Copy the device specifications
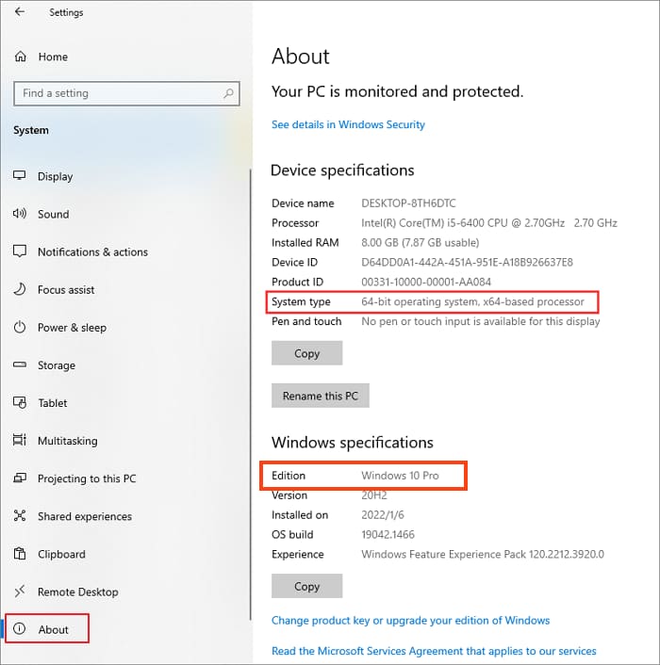 [x=306, y=353]
